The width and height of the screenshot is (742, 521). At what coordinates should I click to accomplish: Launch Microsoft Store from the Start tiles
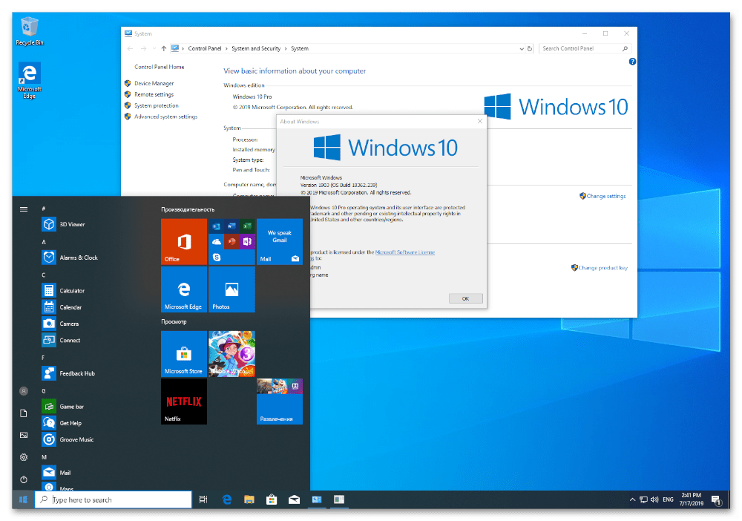pos(183,354)
